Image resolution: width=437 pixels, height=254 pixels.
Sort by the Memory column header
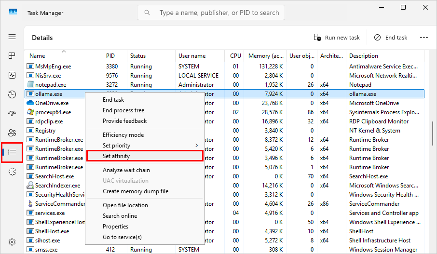(x=266, y=56)
